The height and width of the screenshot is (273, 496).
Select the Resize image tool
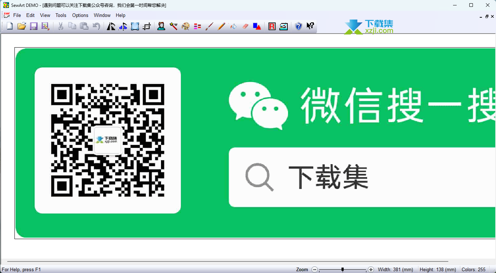(135, 26)
